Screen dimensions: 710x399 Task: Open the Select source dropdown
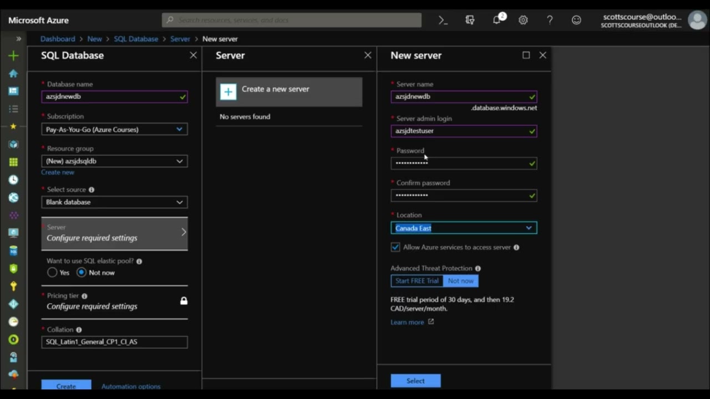114,202
